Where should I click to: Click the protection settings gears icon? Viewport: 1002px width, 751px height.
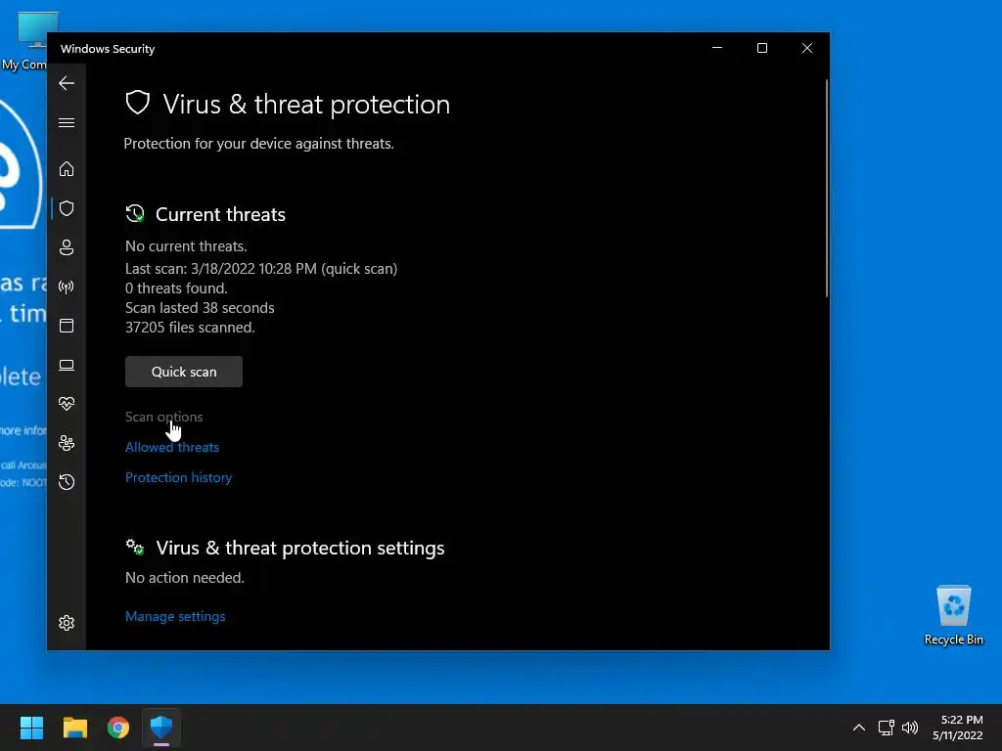coord(135,548)
